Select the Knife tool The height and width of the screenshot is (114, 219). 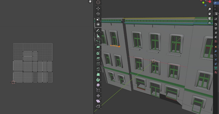[x=98, y=69]
